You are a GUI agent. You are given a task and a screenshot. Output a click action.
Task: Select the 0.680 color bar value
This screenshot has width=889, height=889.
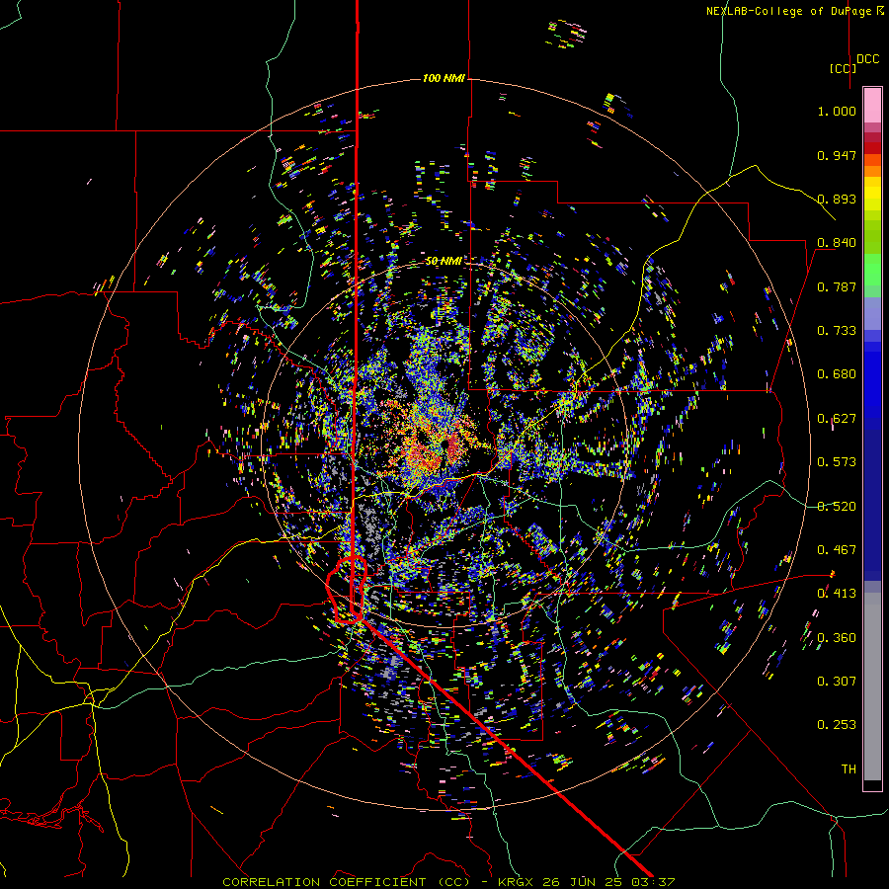(837, 374)
